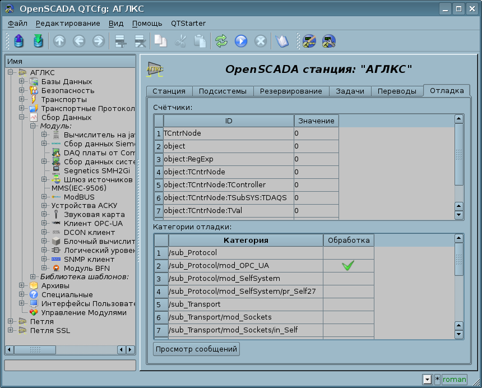Uncheck Обработка for /sub_Protocol/mod_OPC_UA
The image size is (482, 388).
(348, 266)
